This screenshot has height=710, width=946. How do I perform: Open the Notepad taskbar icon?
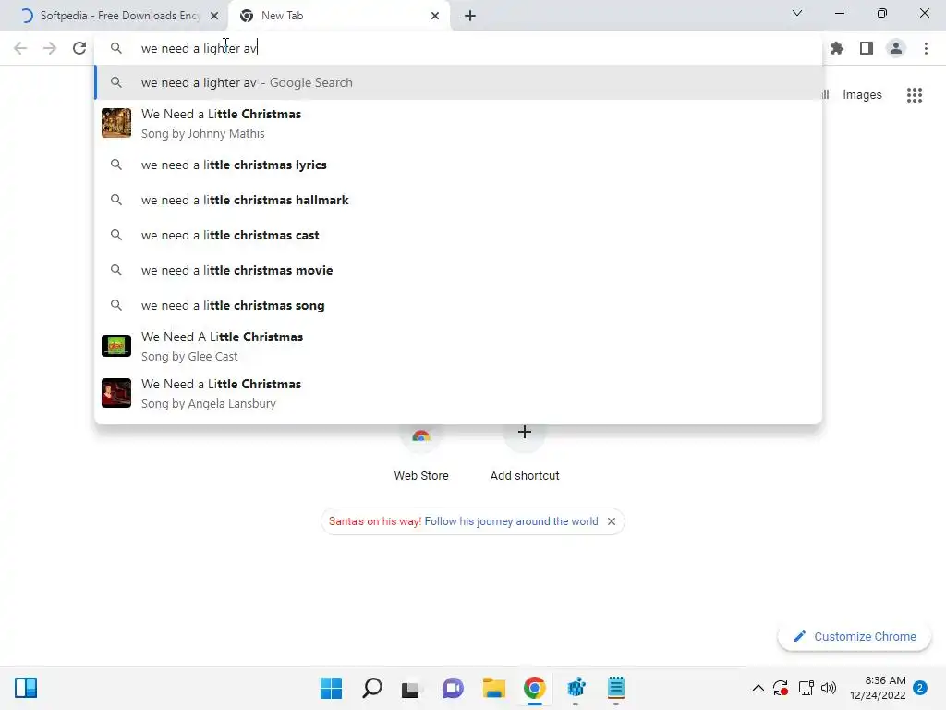[616, 688]
